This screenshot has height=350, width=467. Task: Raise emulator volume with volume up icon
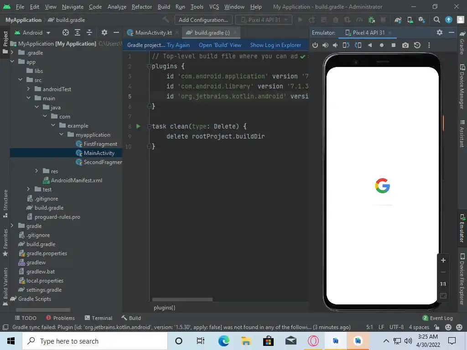tap(325, 45)
